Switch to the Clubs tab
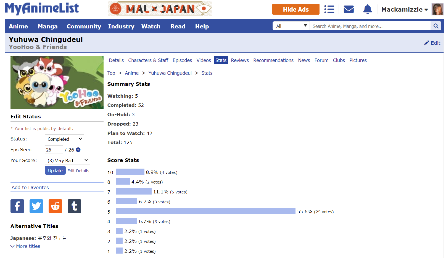The height and width of the screenshot is (258, 446). 339,60
